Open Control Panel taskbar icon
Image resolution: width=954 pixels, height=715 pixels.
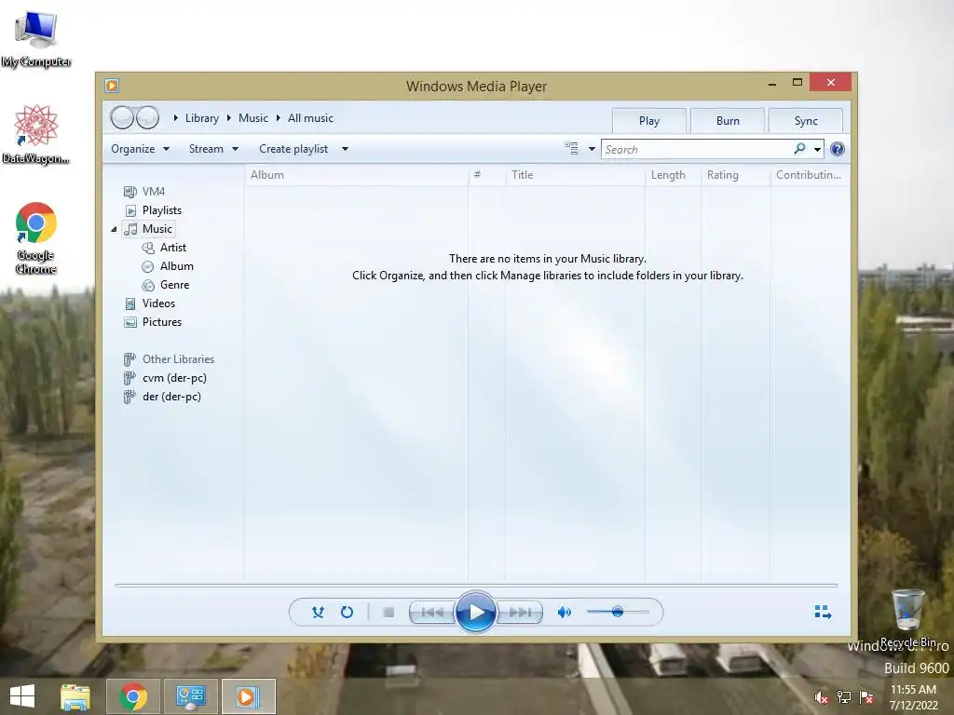[x=190, y=696]
